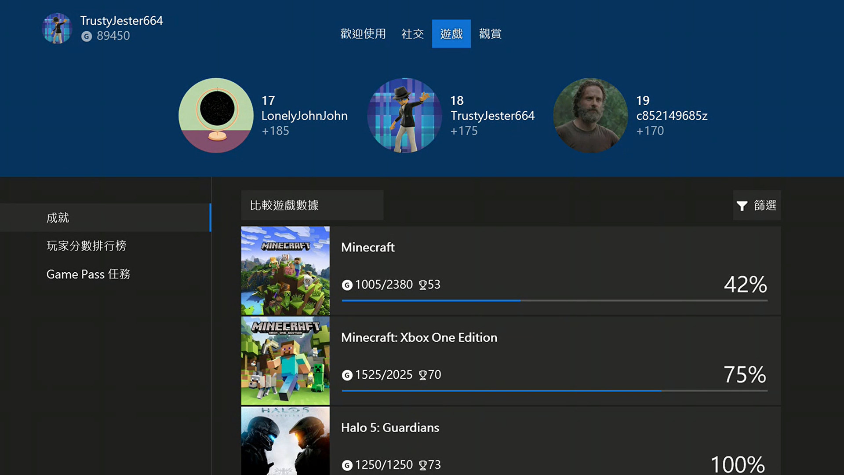Click the 1250/1250 gamerscore value
Viewport: 844px width, 475px height.
384,465
